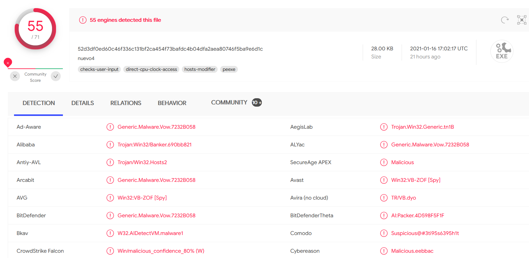Image resolution: width=529 pixels, height=258 pixels.
Task: Click the file SHA-256 hash text
Action: click(170, 49)
